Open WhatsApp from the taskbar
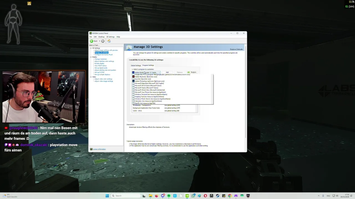Screen dimensions: 355x199 tap(193, 196)
